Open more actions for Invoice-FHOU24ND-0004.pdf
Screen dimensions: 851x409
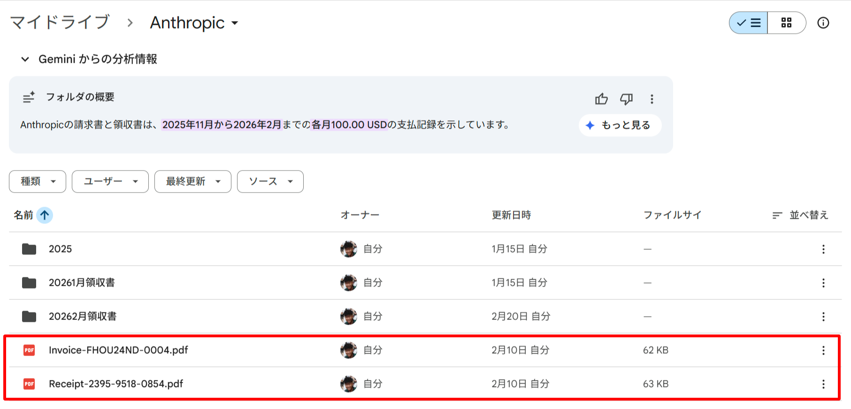point(823,350)
